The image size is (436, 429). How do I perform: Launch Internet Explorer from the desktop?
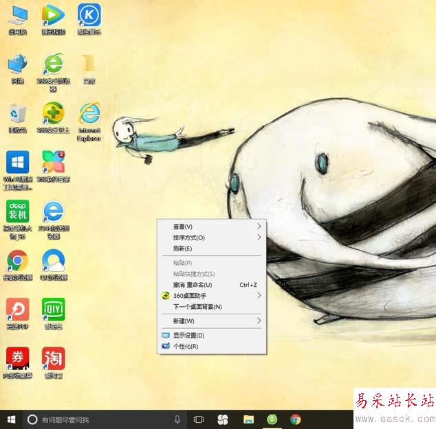pyautogui.click(x=89, y=114)
